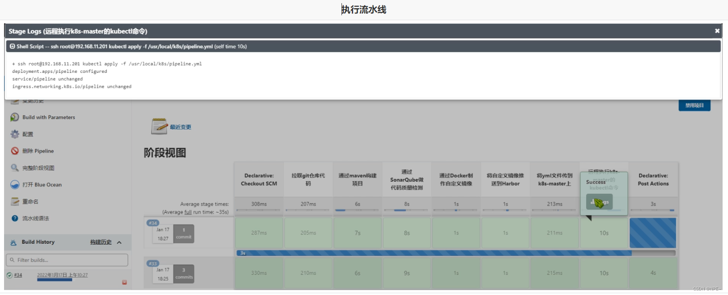Select the 7s maven build cell of #34
This screenshot has width=728, height=295.
click(x=357, y=233)
